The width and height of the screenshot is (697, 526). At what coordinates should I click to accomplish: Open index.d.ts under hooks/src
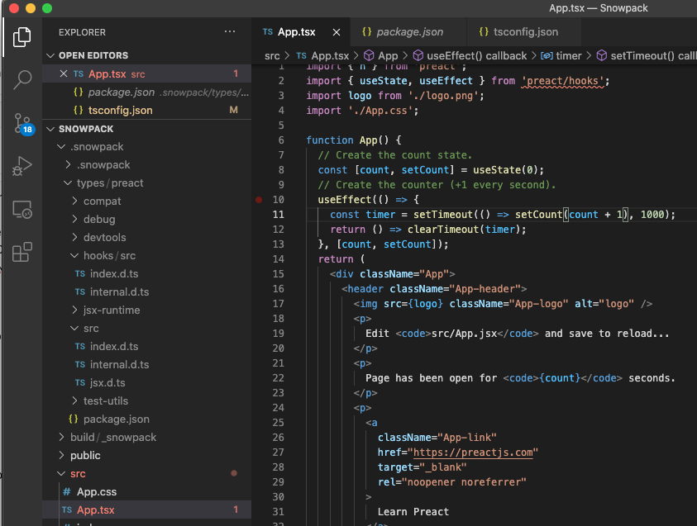coord(146,274)
